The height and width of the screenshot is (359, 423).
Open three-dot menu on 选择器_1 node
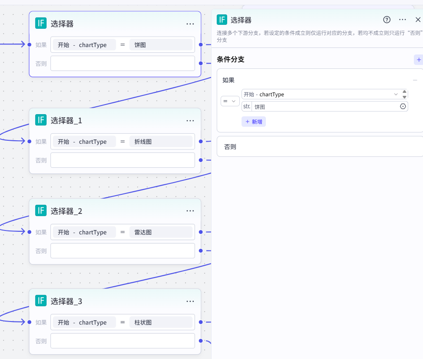click(190, 121)
